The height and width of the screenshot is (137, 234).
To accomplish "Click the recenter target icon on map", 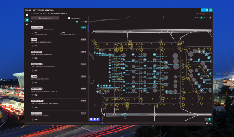I will [x=206, y=119].
